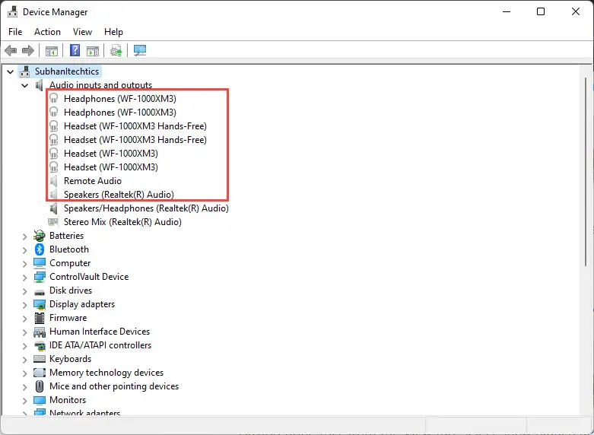Collapse the SubhanItechtics root node
This screenshot has width=594, height=435.
[10, 71]
